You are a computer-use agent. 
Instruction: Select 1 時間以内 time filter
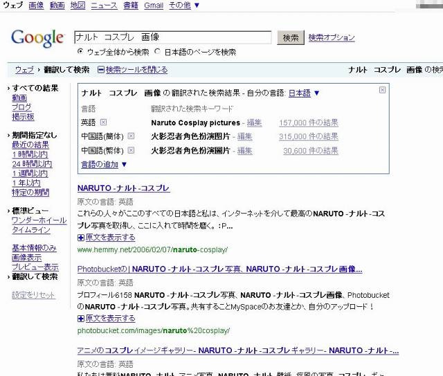(30, 154)
